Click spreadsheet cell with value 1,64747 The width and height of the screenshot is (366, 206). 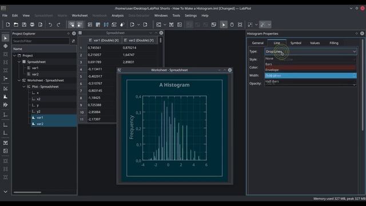point(140,55)
